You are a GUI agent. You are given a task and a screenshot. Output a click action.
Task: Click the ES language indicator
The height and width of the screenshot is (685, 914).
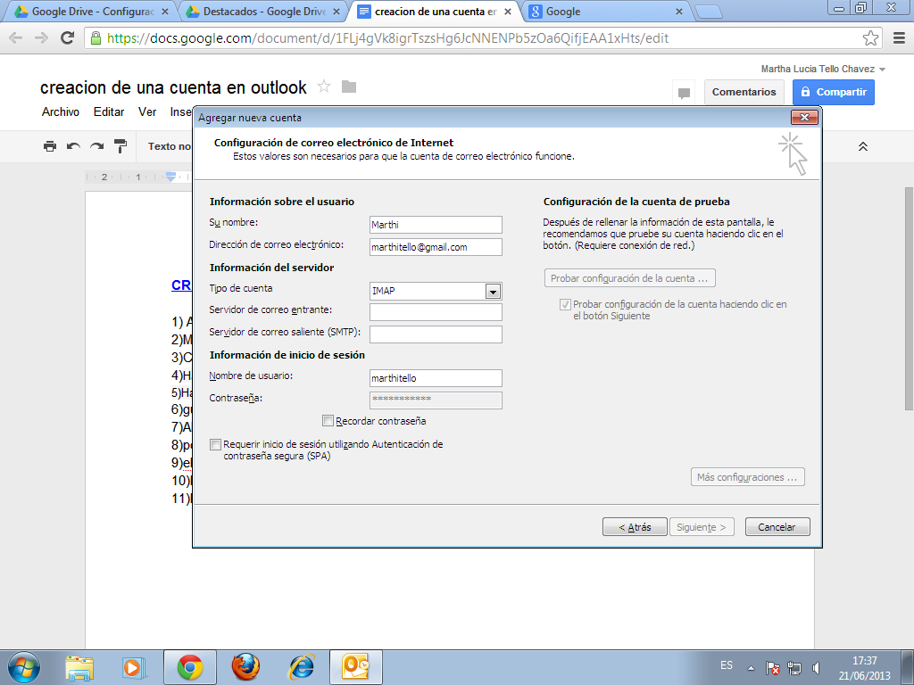point(727,665)
